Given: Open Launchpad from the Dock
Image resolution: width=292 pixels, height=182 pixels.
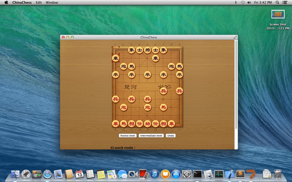Looking at the screenshot, I should pyautogui.click(x=26, y=174).
